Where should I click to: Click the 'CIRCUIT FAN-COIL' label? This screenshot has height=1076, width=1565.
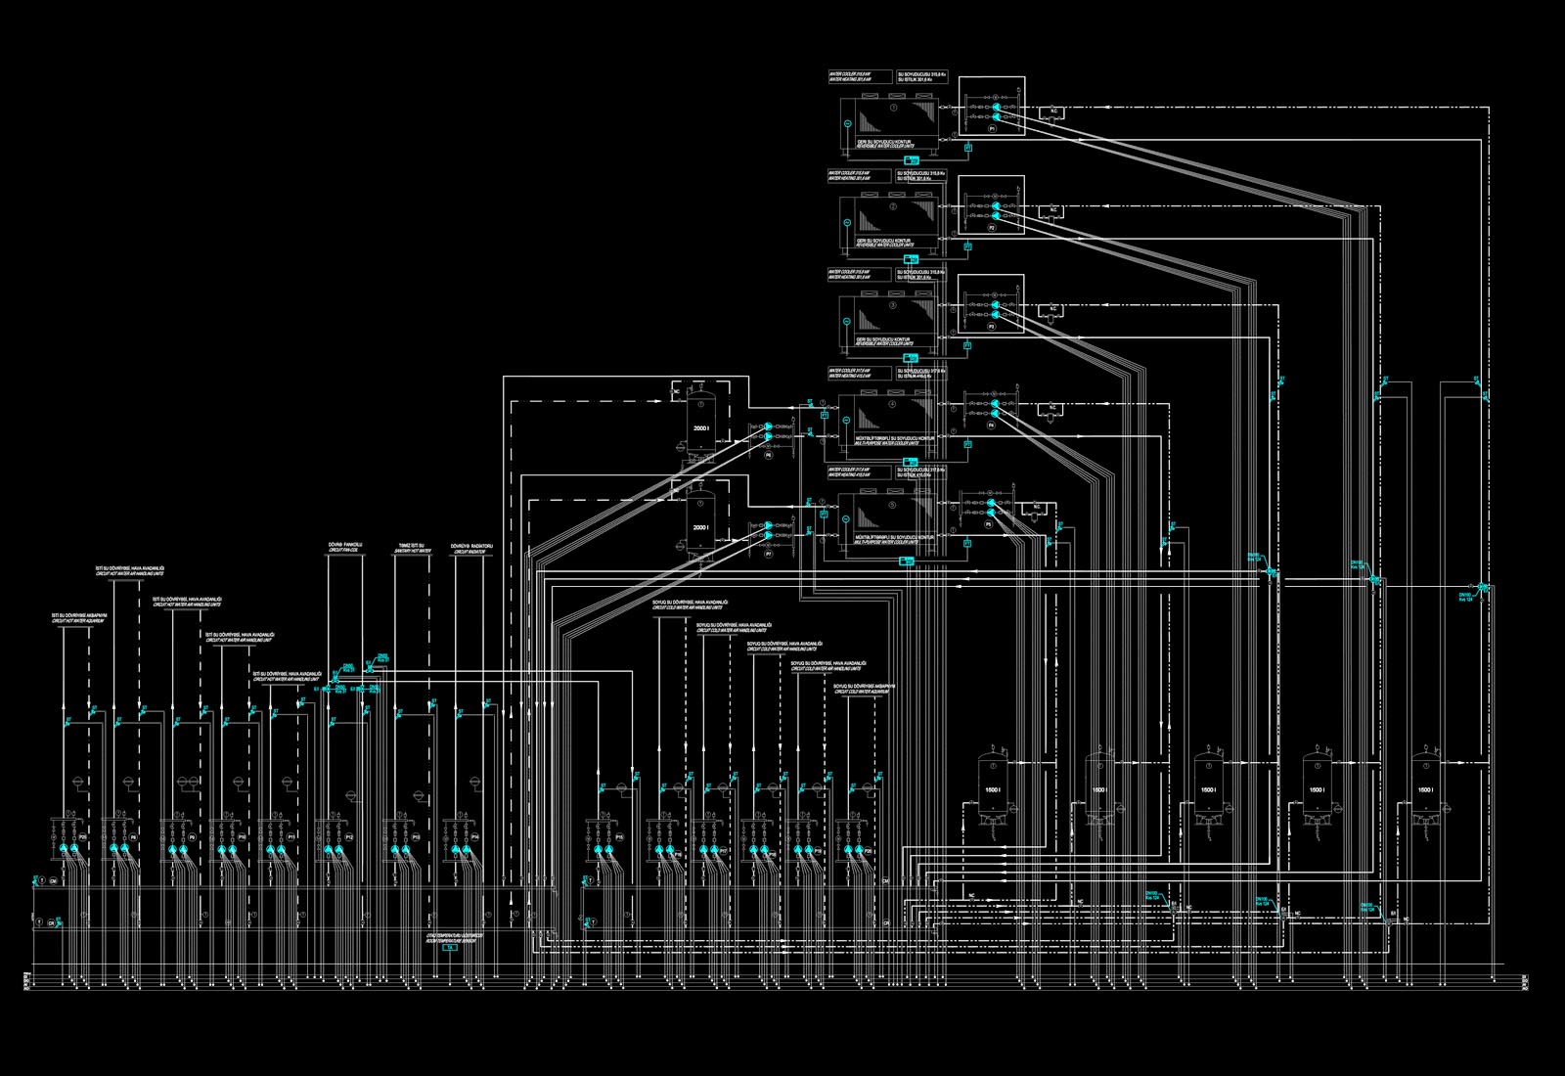[x=343, y=552]
